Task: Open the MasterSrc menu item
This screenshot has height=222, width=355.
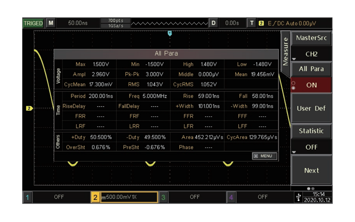Action: 312,38
